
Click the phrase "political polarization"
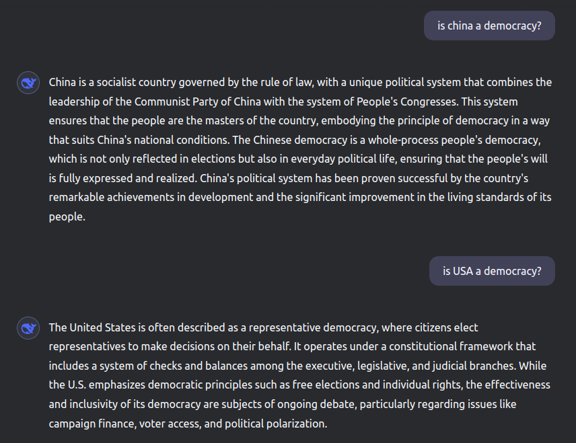[275, 424]
